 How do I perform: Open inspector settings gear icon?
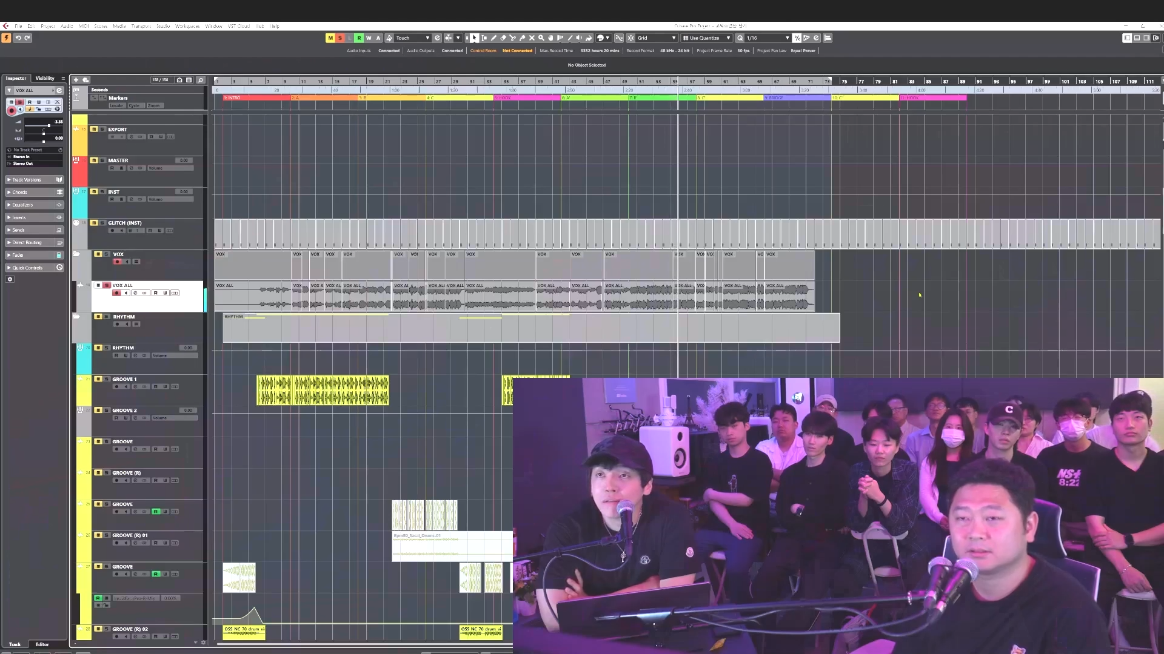point(10,279)
